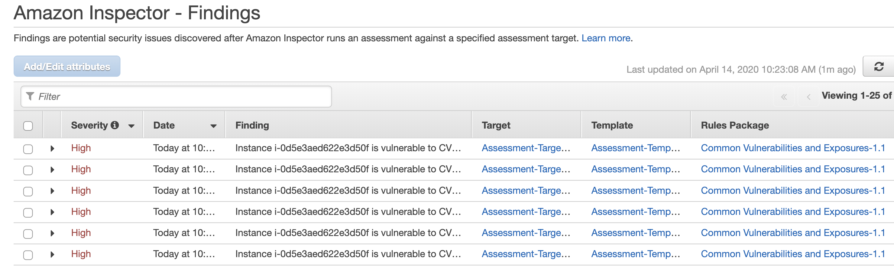Screen dimensions: 894x268
Task: Type in the Filter input field
Action: click(184, 96)
